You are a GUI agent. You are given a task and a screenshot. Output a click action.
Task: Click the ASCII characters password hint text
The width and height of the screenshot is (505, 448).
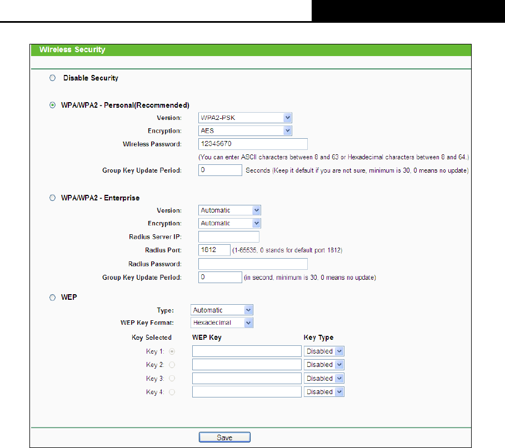point(334,157)
